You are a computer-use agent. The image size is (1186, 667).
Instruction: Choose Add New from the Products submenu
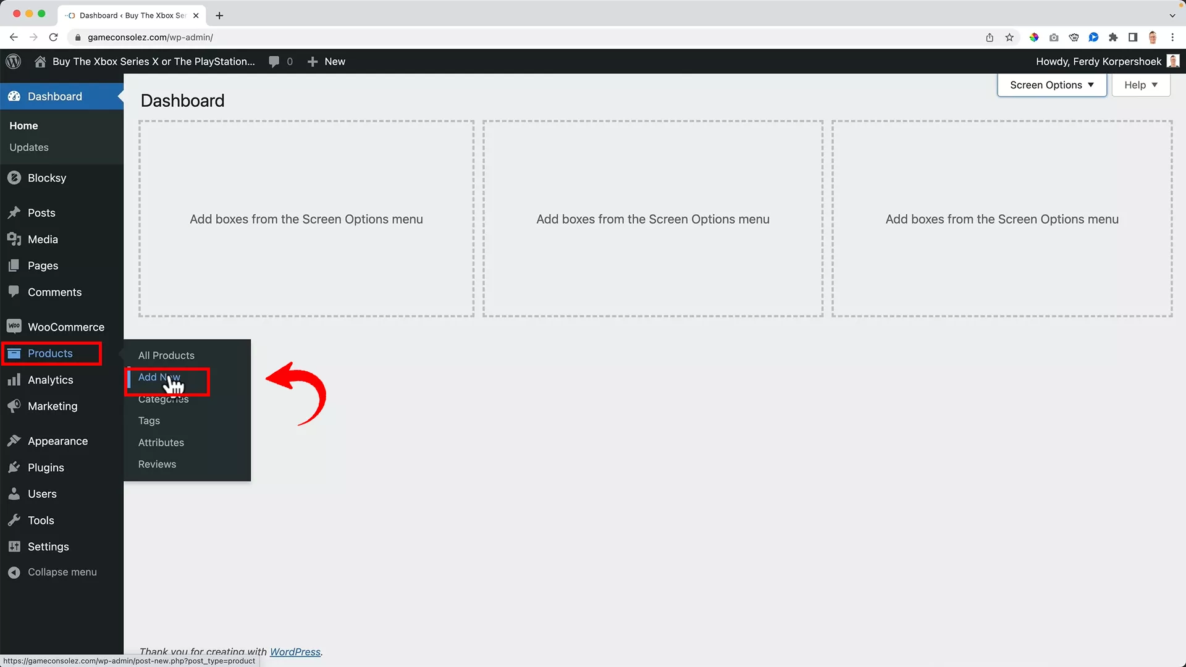[x=159, y=377]
